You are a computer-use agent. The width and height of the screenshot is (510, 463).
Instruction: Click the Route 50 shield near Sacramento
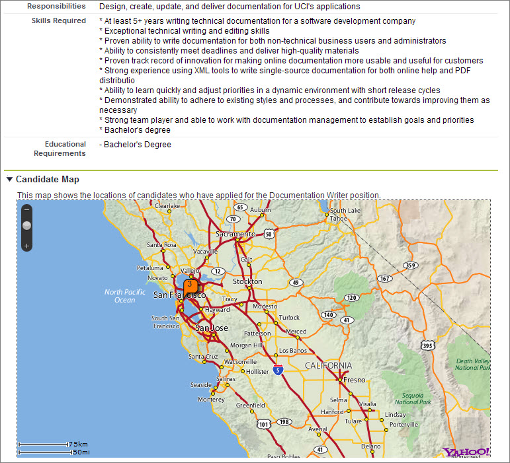269,234
